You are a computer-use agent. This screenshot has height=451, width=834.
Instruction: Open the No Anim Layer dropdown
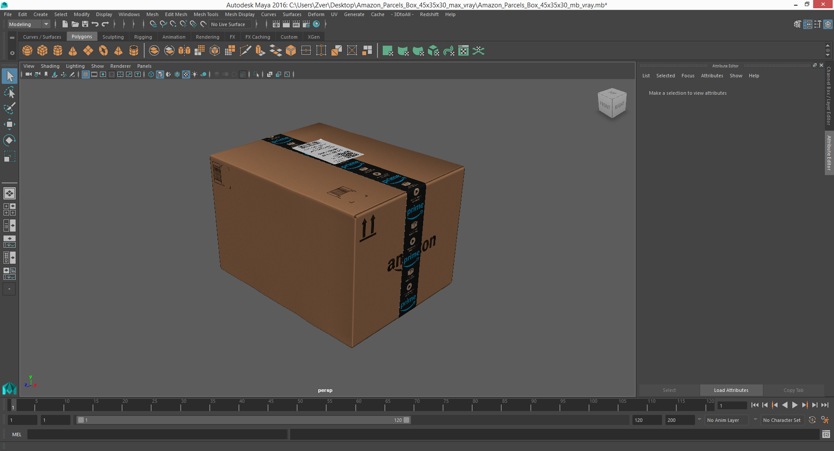[x=726, y=420]
